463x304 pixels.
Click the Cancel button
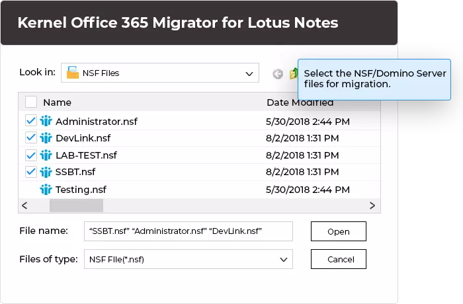[x=339, y=259]
